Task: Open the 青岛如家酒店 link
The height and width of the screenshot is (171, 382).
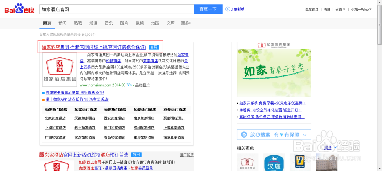Action: click(114, 137)
